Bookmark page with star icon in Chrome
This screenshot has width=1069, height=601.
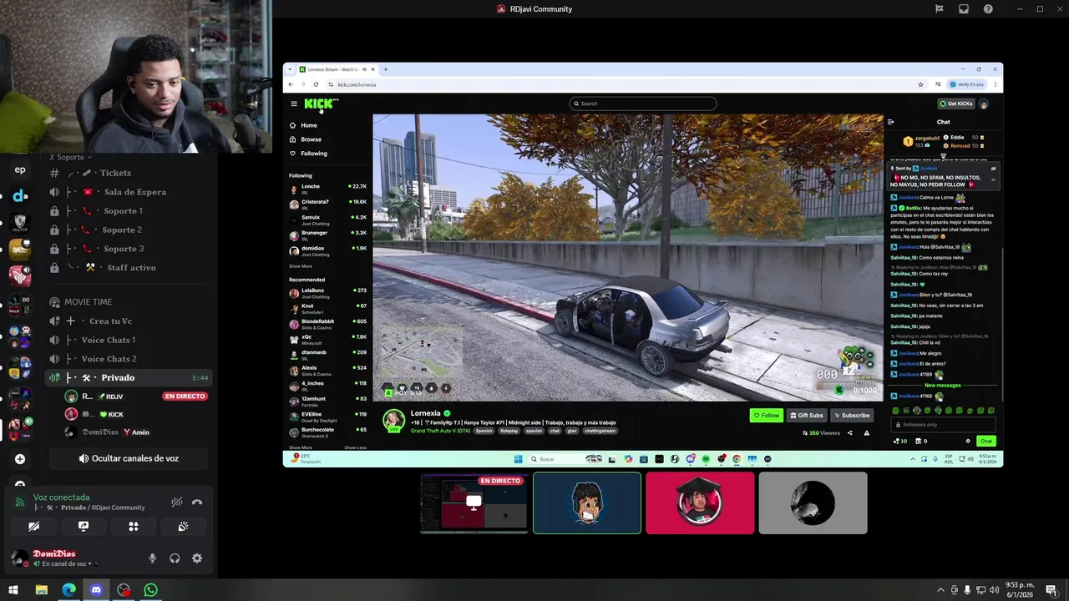[920, 84]
